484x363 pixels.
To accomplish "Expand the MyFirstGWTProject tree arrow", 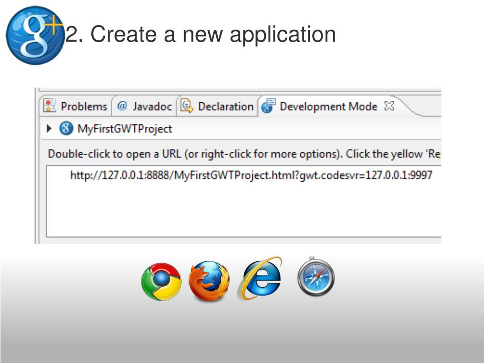I will [x=49, y=128].
